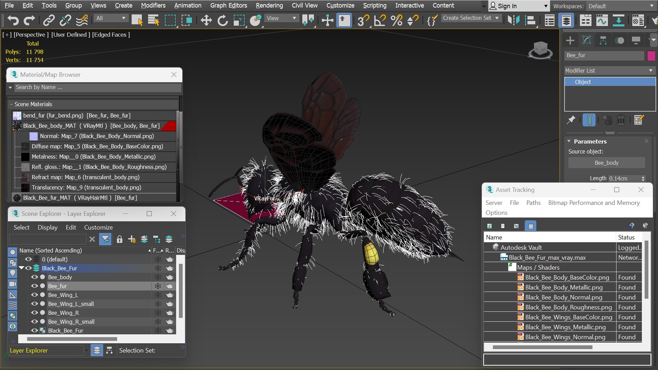Toggle Show end result modifier button
The width and height of the screenshot is (658, 370).
pyautogui.click(x=589, y=120)
